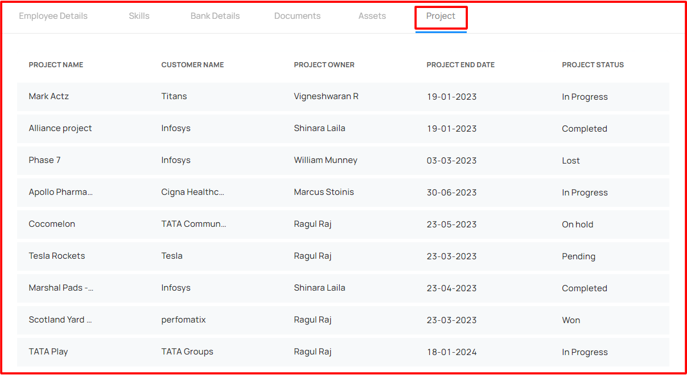
Task: Click the Tesla Rockets project name
Action: coord(57,256)
